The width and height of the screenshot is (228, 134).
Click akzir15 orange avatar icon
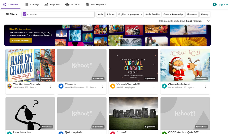(113, 86)
